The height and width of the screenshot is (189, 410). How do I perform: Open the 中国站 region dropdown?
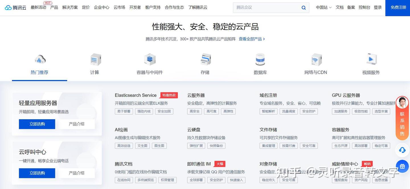[x=324, y=7]
